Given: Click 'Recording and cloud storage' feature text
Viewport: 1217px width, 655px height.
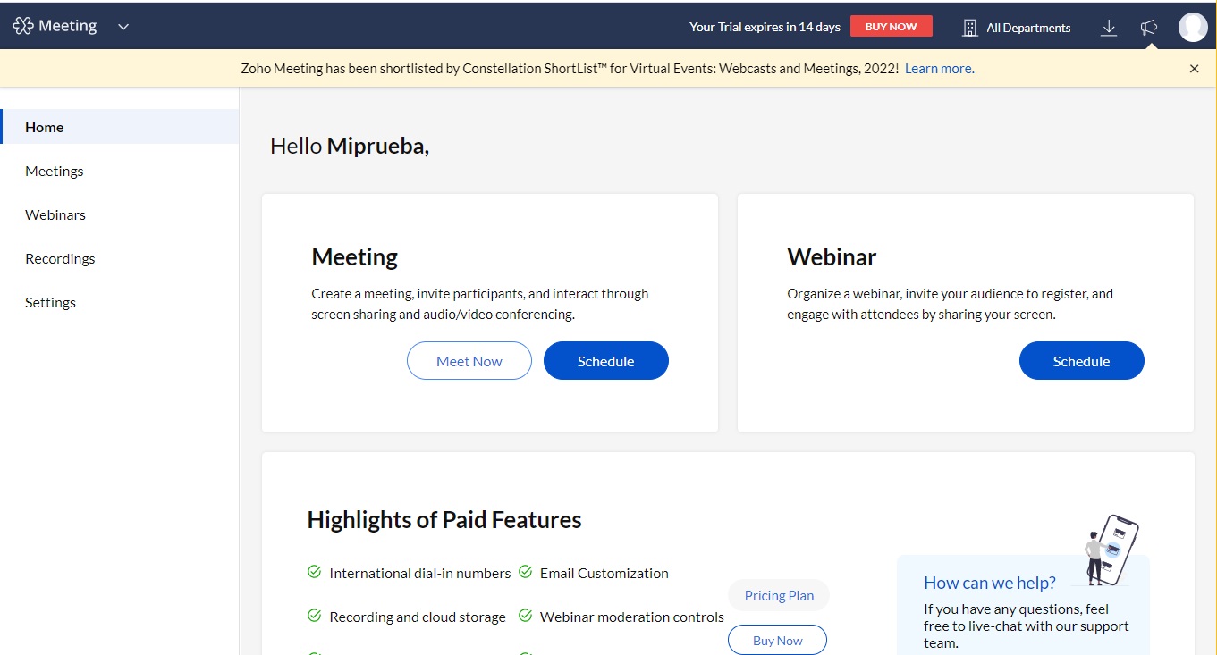Looking at the screenshot, I should click(x=418, y=617).
